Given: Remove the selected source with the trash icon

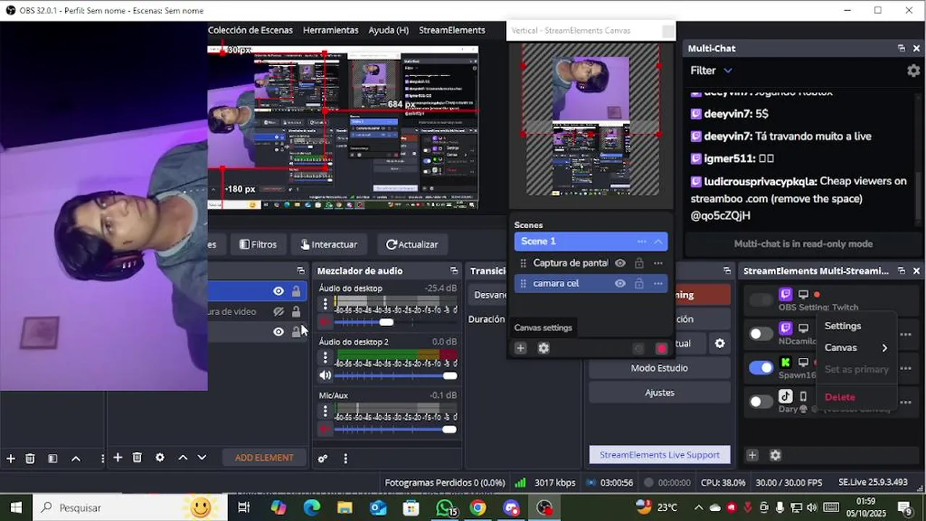Looking at the screenshot, I should [137, 457].
